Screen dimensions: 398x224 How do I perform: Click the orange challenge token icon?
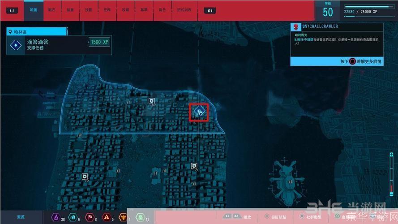coord(123,217)
